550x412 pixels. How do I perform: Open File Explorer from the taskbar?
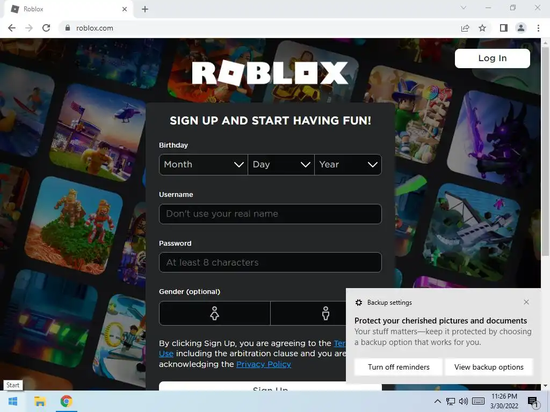point(40,401)
